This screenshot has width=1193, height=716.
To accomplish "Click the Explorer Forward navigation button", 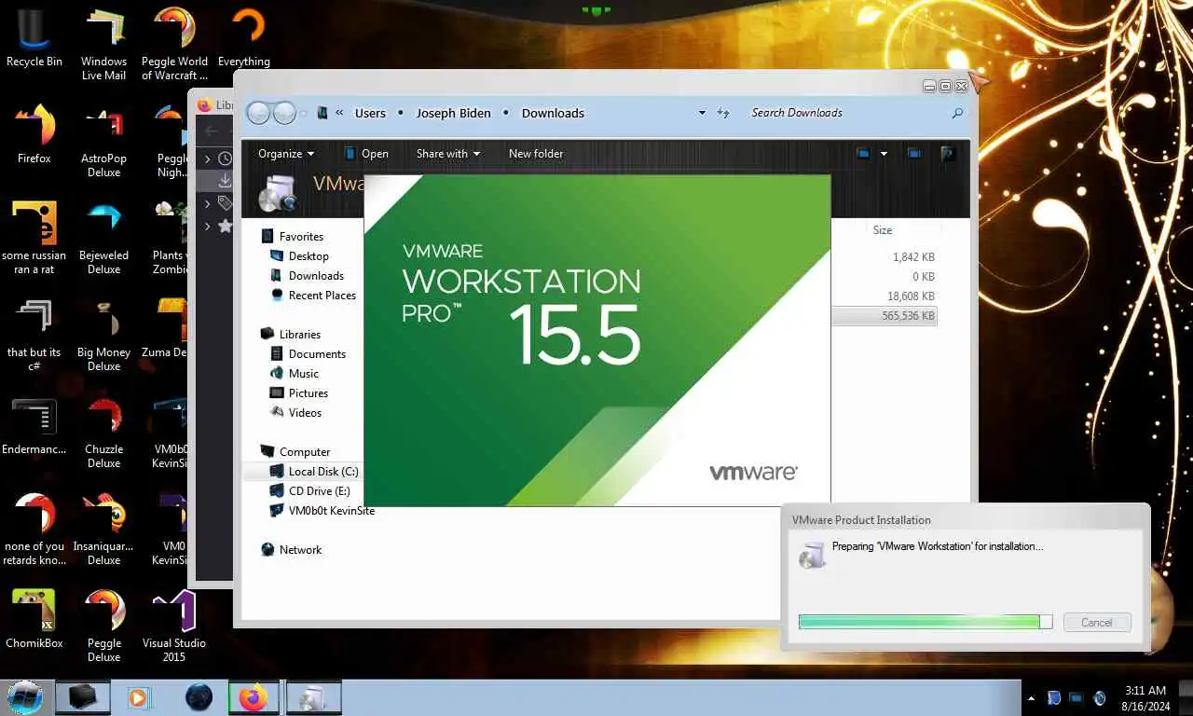I will click(284, 113).
